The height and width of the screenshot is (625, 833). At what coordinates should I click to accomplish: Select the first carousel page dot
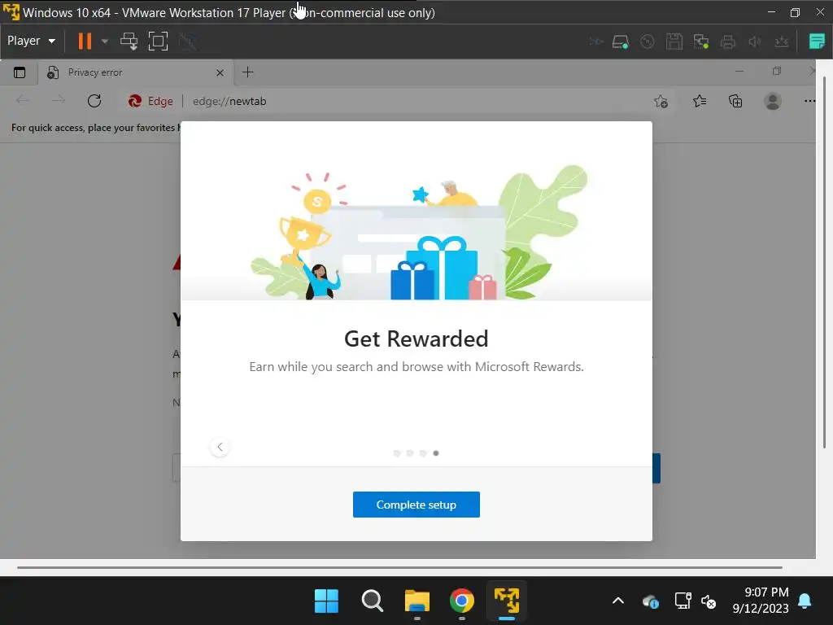(397, 453)
